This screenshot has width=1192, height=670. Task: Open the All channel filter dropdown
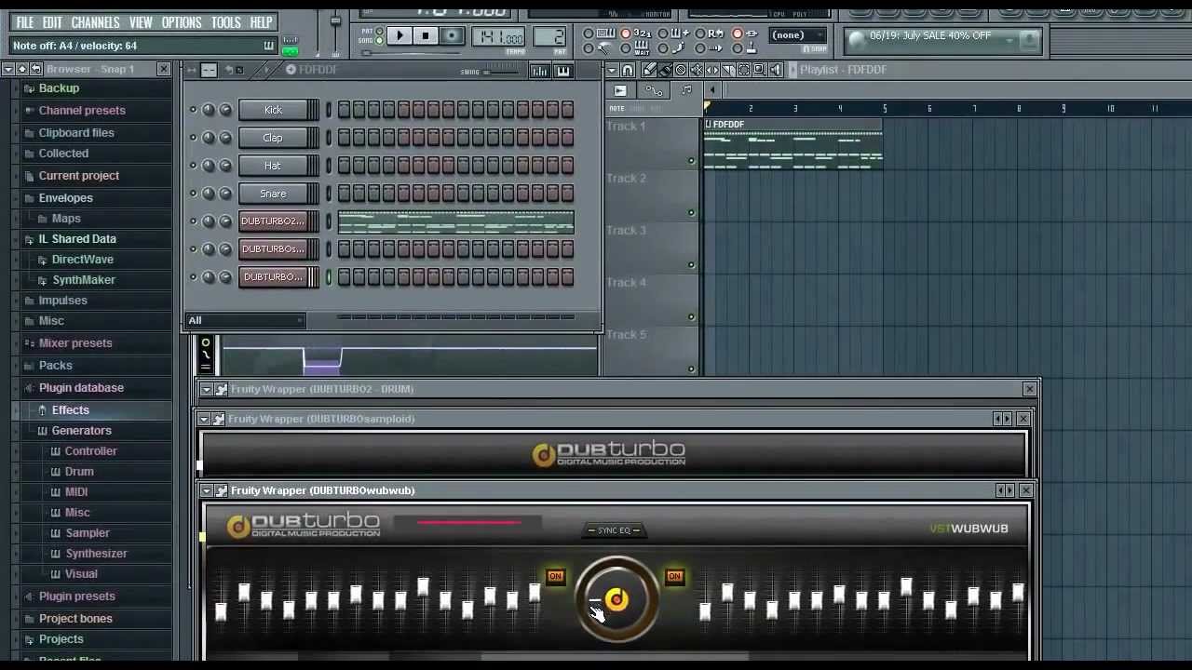click(x=246, y=320)
